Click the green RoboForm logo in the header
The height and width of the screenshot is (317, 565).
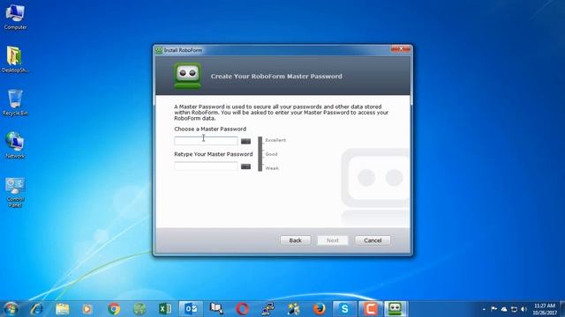coord(188,76)
